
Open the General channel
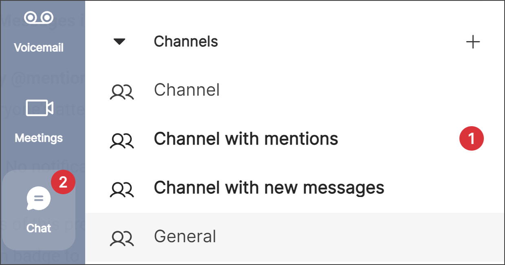tap(185, 237)
